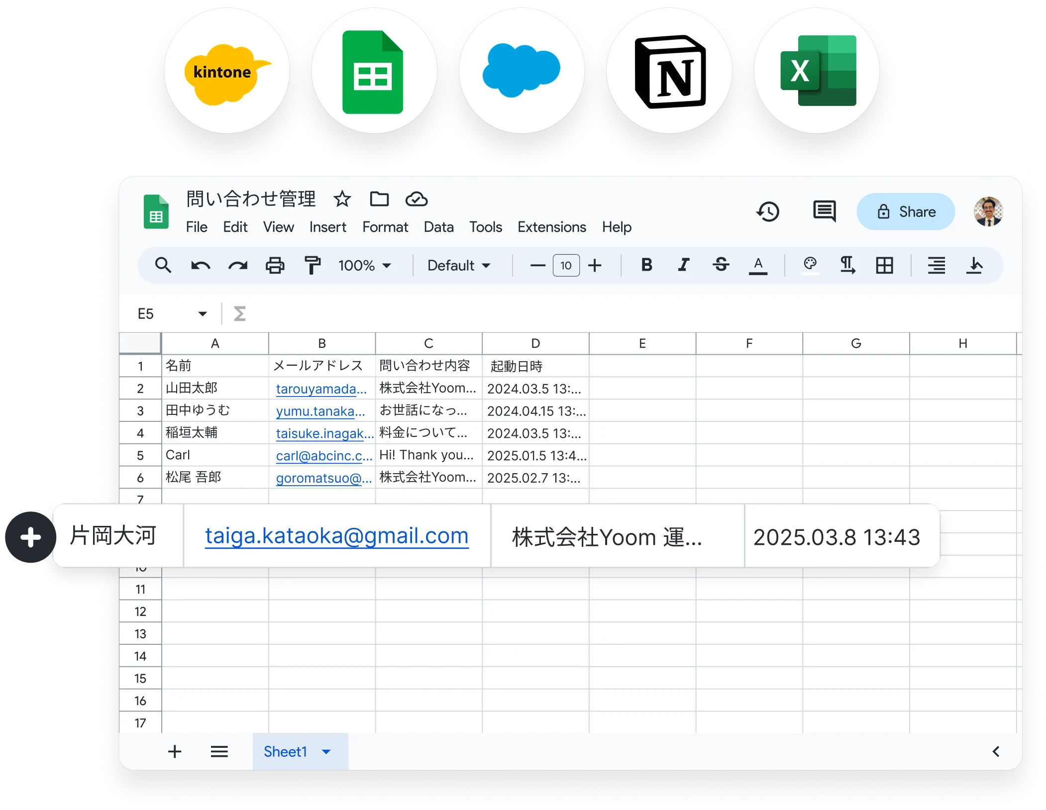Open version history clock icon
The height and width of the screenshot is (810, 1046).
click(x=768, y=211)
